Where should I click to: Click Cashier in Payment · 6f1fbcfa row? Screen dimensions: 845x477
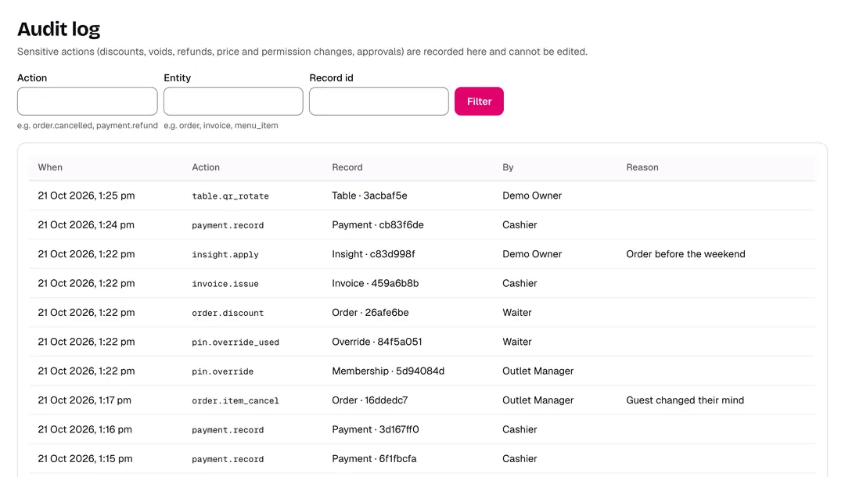(520, 459)
